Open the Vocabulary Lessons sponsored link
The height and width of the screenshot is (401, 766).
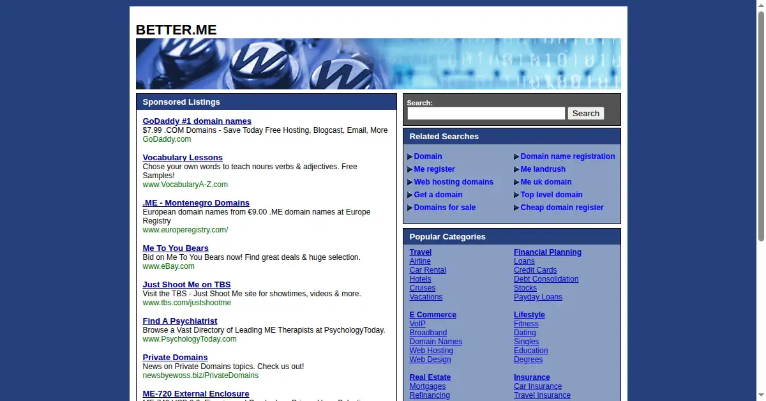pyautogui.click(x=183, y=158)
